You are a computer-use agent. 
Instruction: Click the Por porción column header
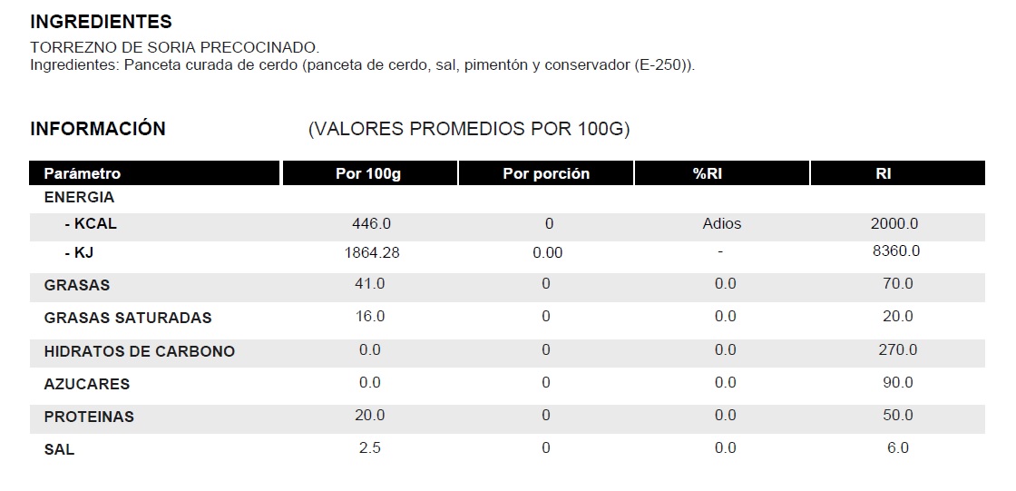[546, 173]
